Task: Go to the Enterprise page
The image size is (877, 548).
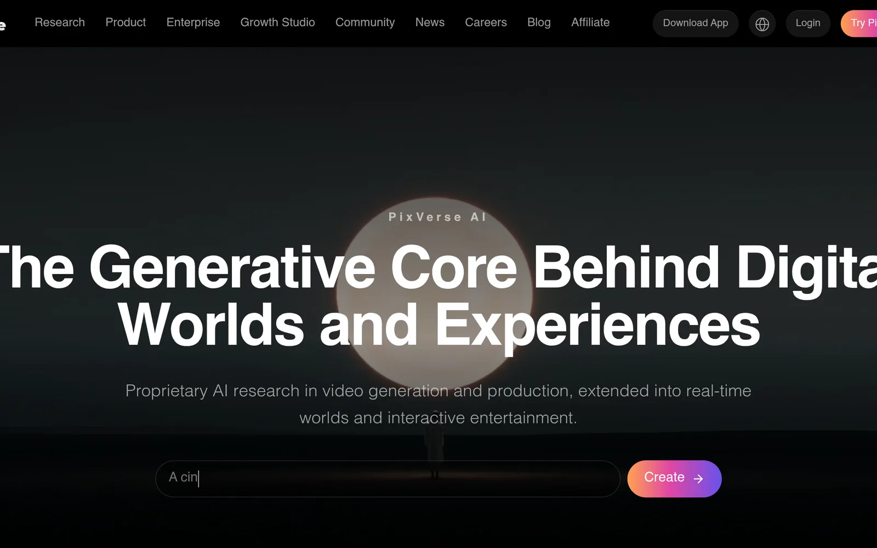Action: click(x=193, y=22)
